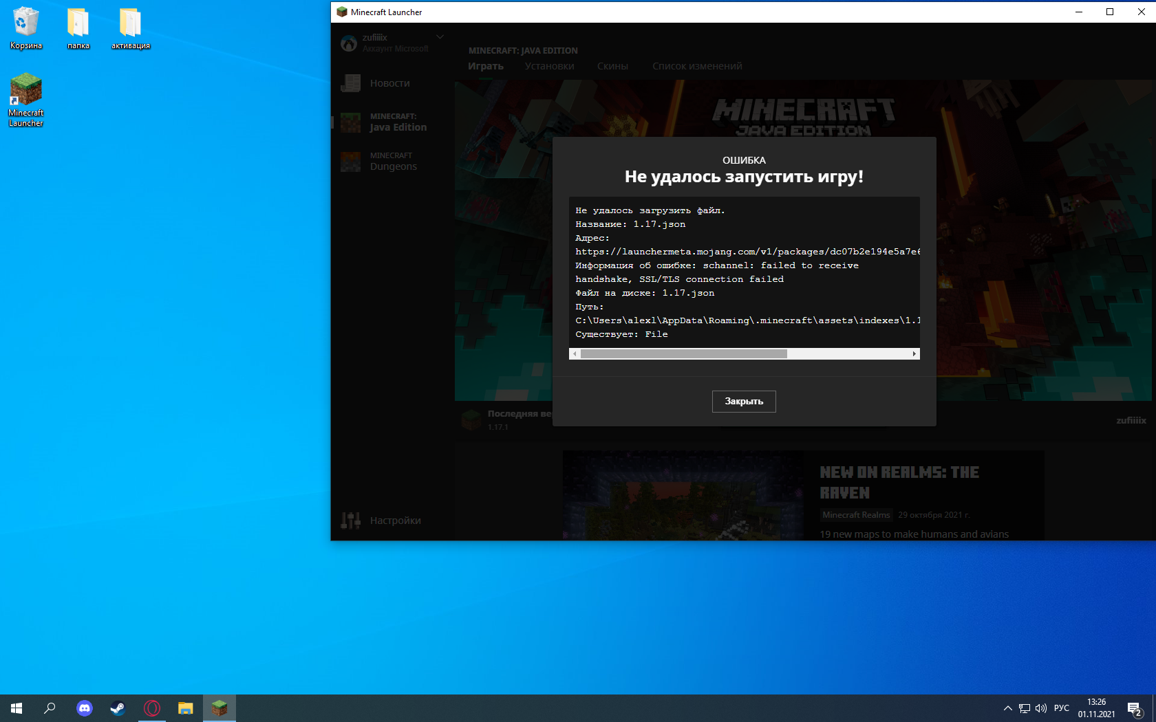Open New on Realms: The Raven article
Image resolution: width=1156 pixels, height=722 pixels.
(x=899, y=483)
